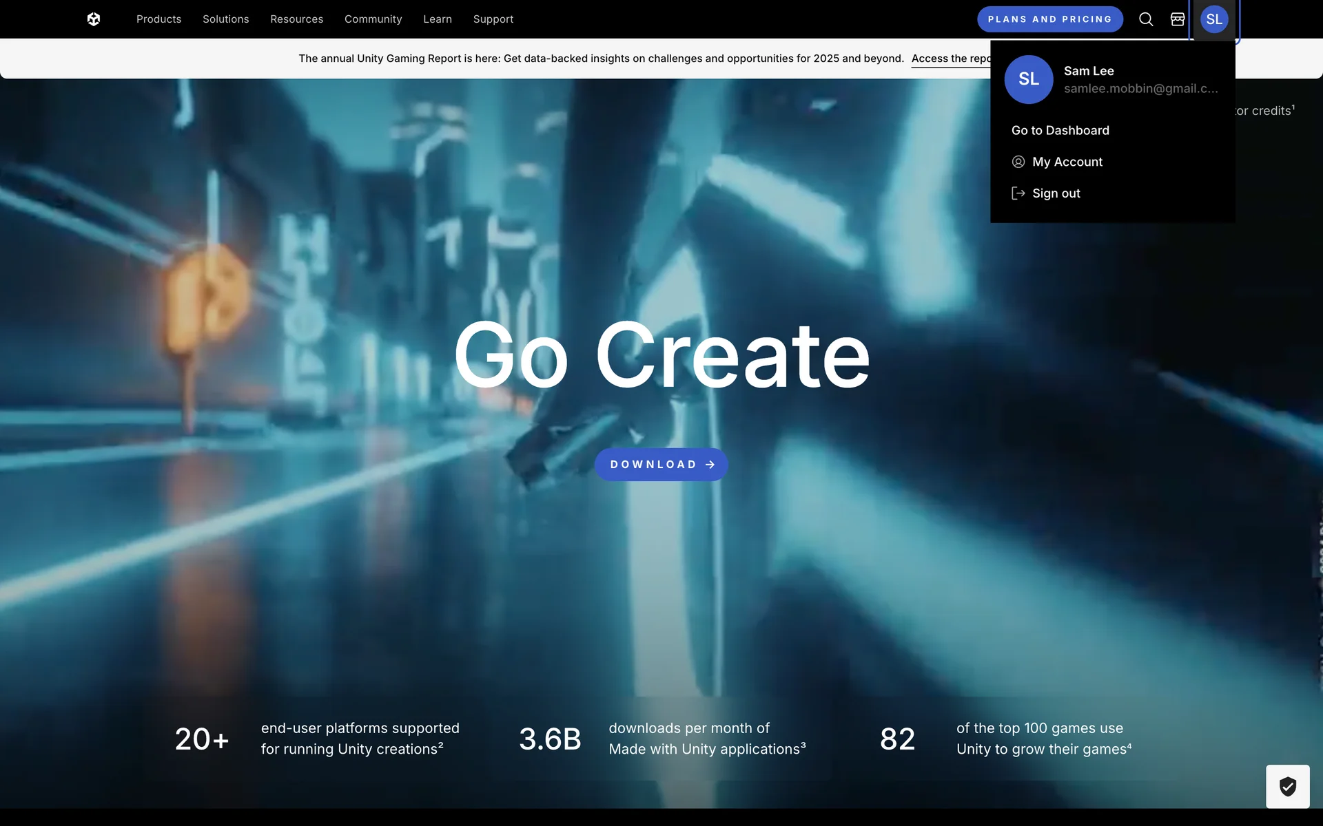Open the Community menu
Image resolution: width=1323 pixels, height=826 pixels.
coord(373,19)
